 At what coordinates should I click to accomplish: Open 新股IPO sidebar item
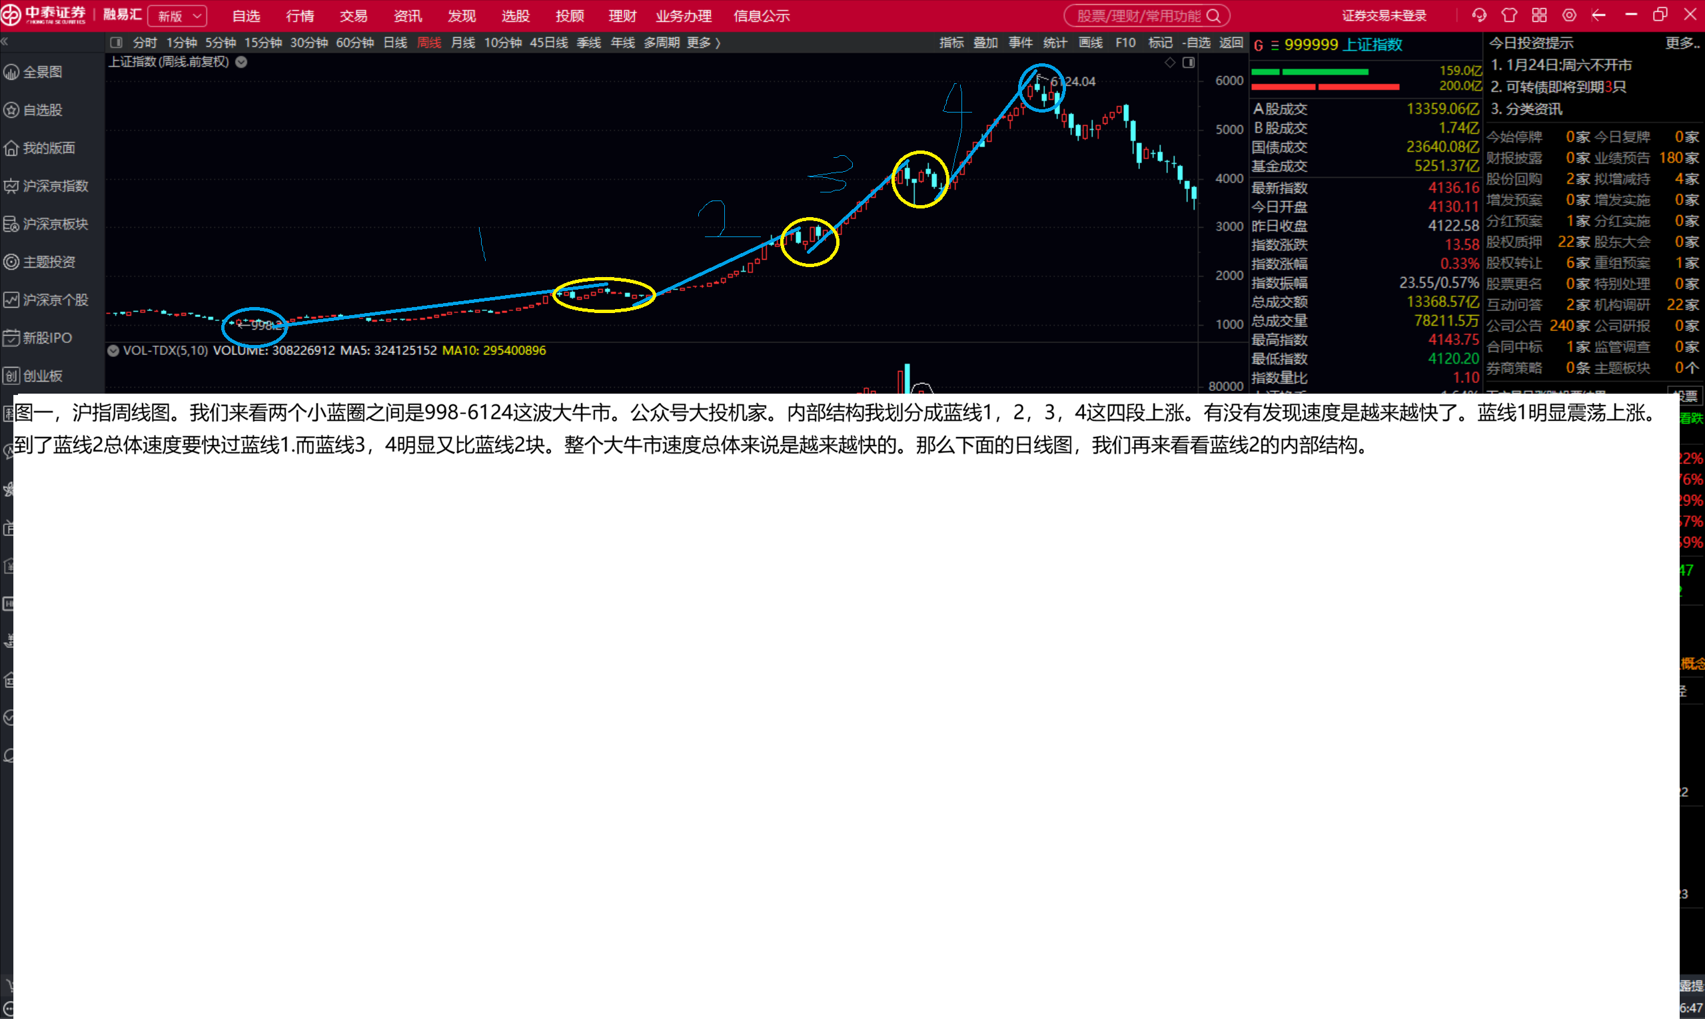[x=47, y=338]
